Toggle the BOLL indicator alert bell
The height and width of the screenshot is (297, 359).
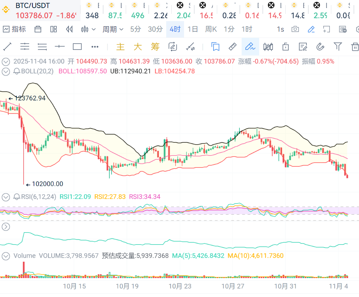pos(17,71)
